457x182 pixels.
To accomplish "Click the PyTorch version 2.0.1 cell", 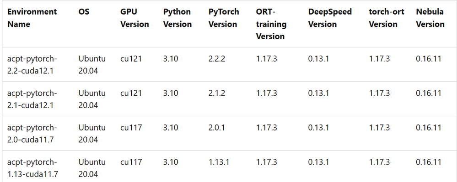I will 216,128.
